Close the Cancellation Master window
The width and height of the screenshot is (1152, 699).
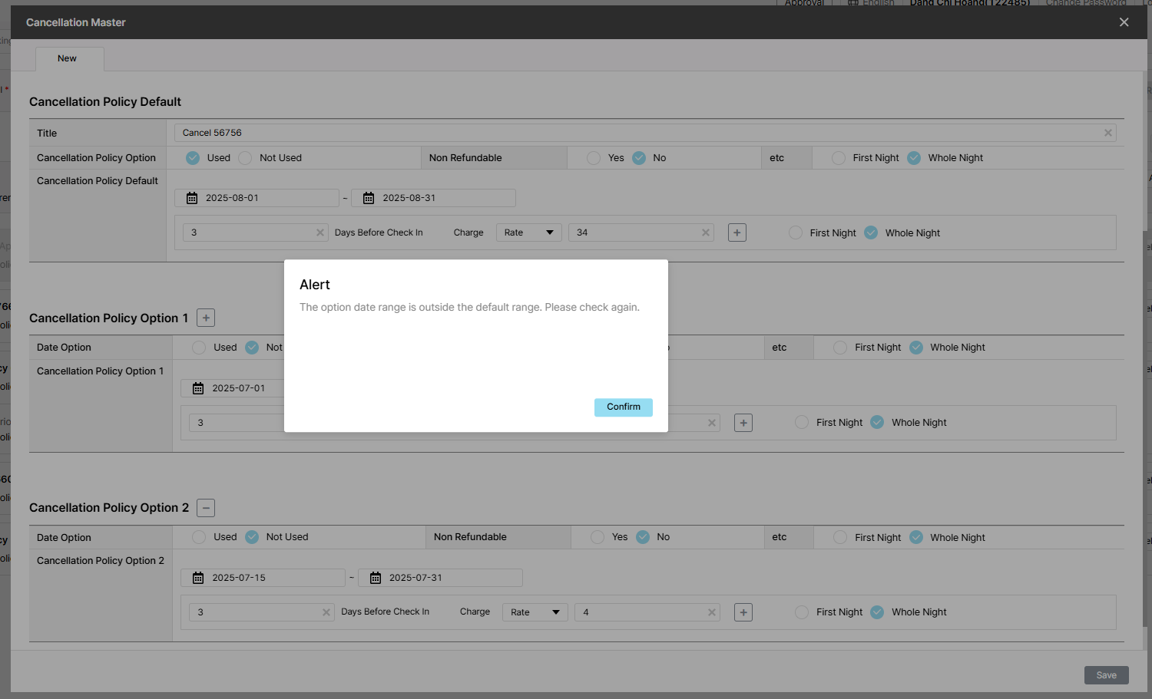point(1124,22)
